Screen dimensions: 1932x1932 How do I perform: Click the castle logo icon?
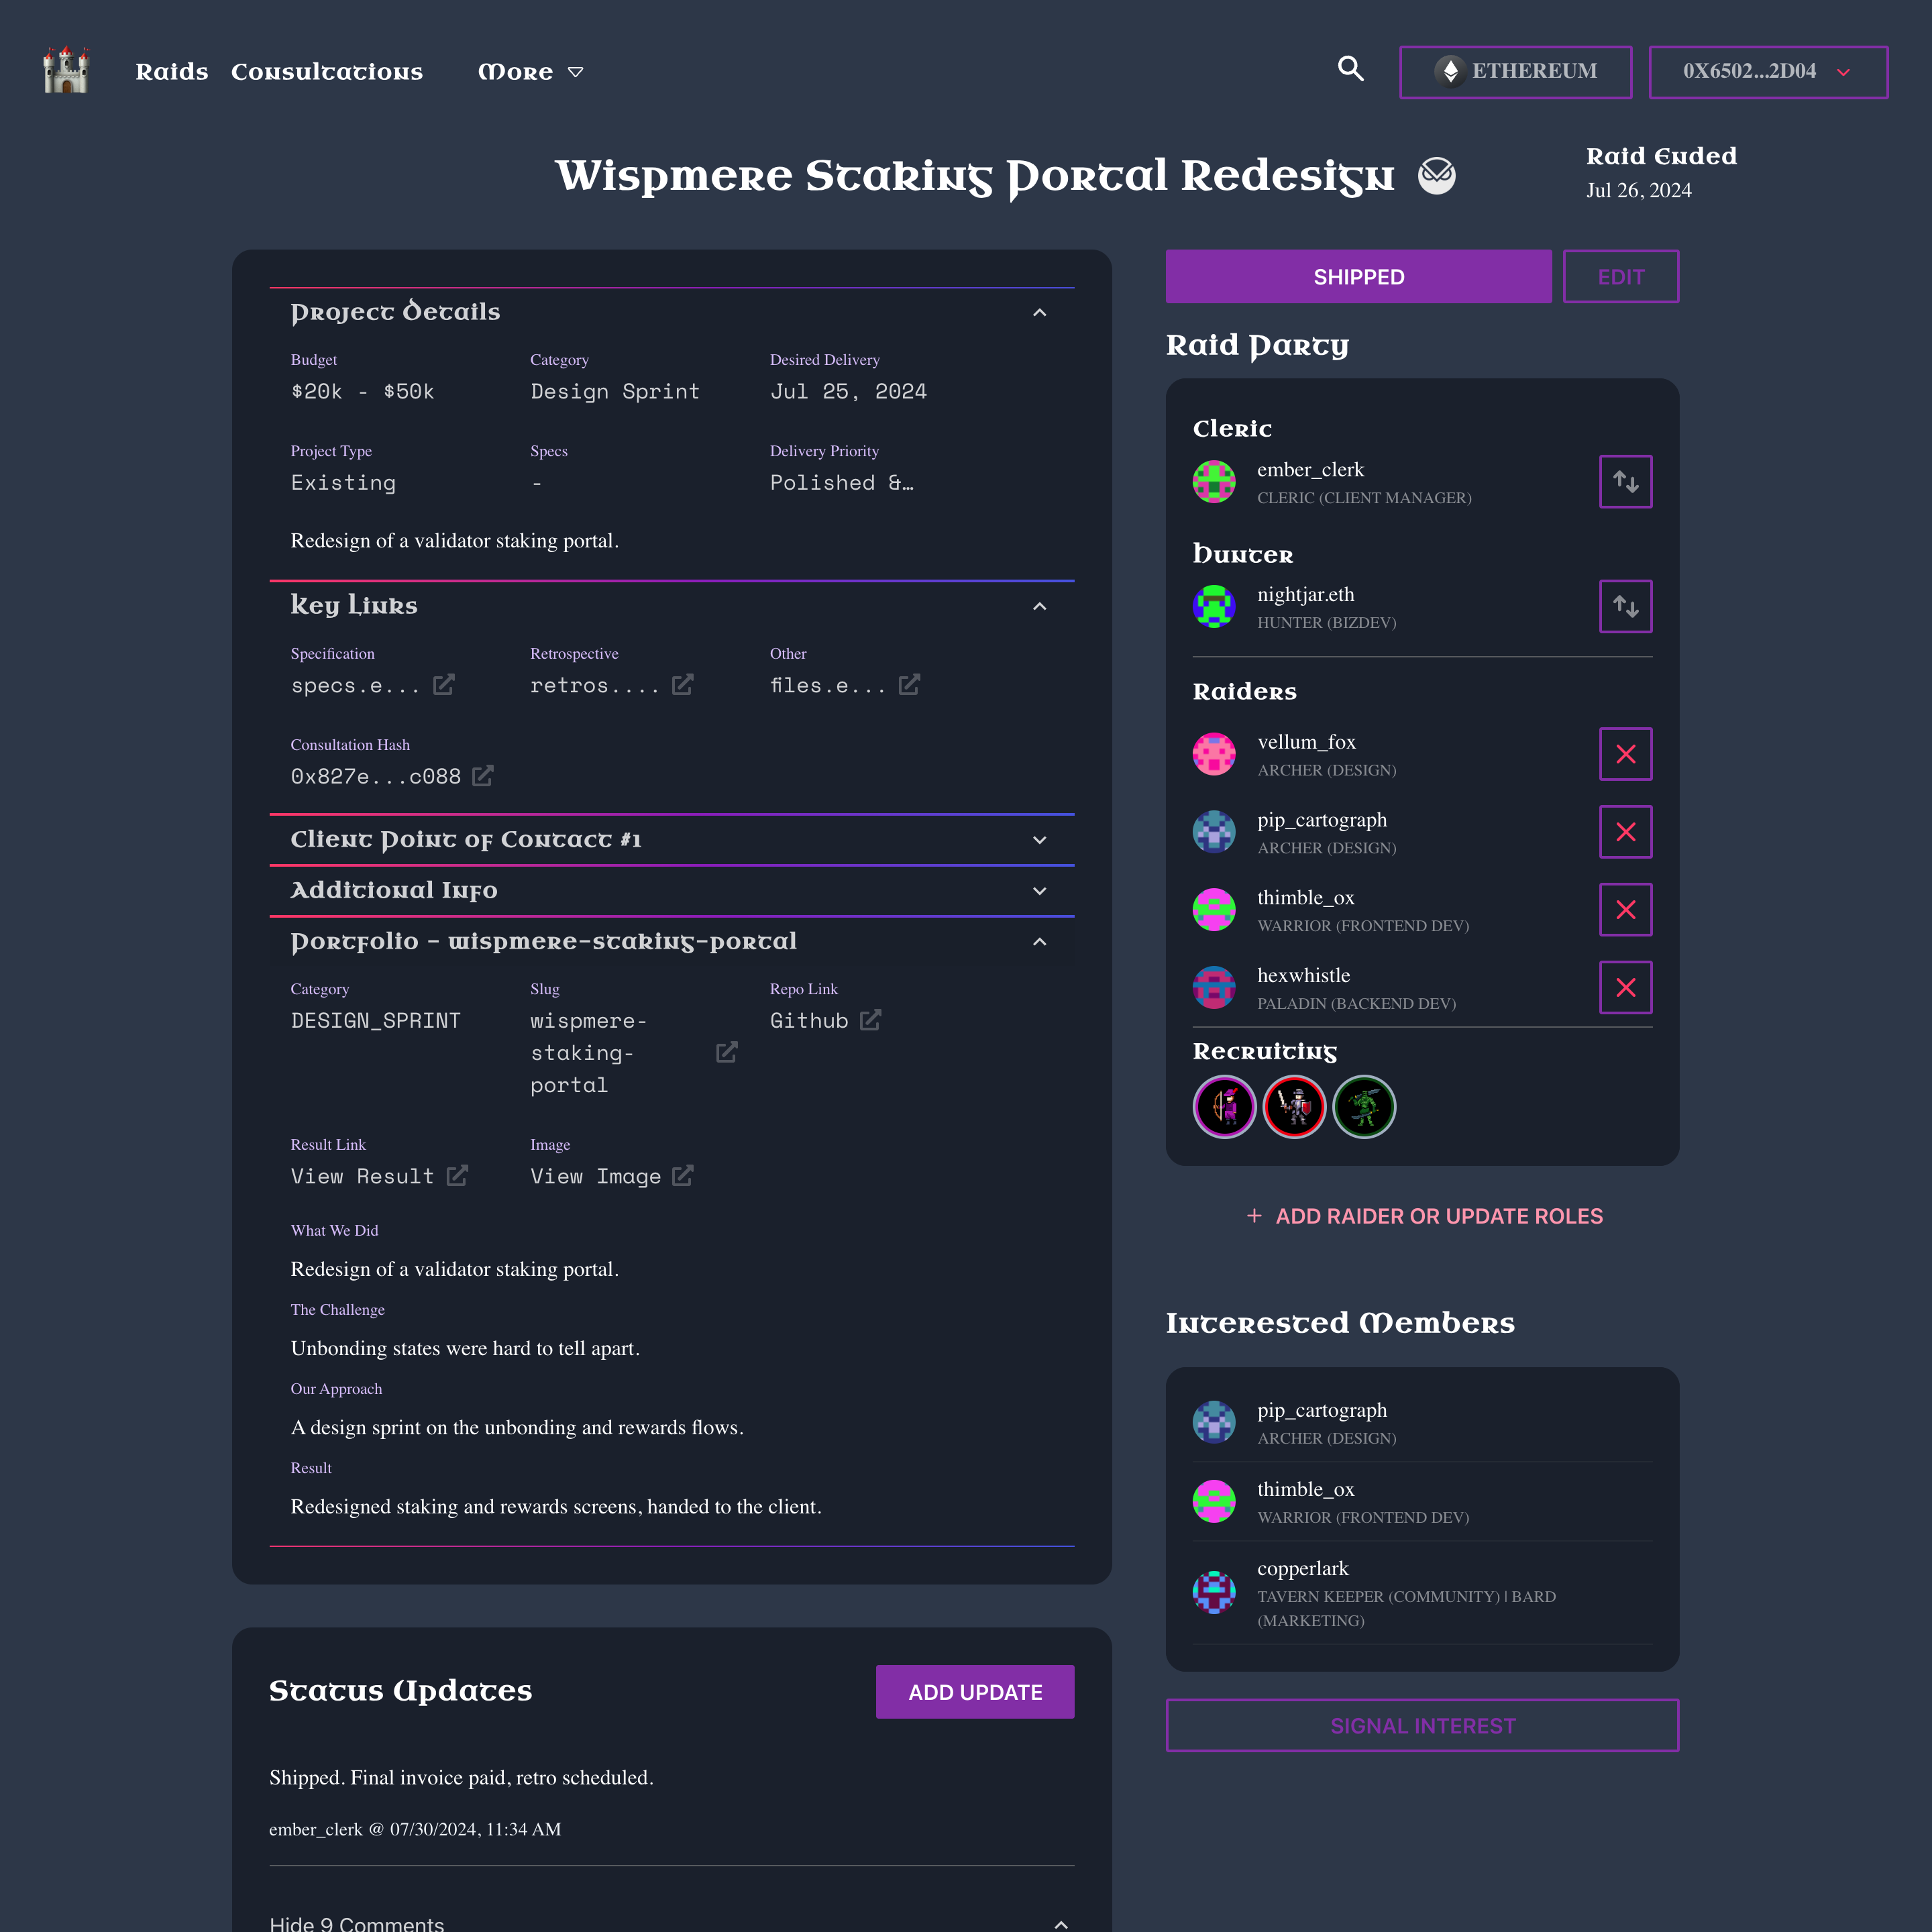click(x=66, y=71)
